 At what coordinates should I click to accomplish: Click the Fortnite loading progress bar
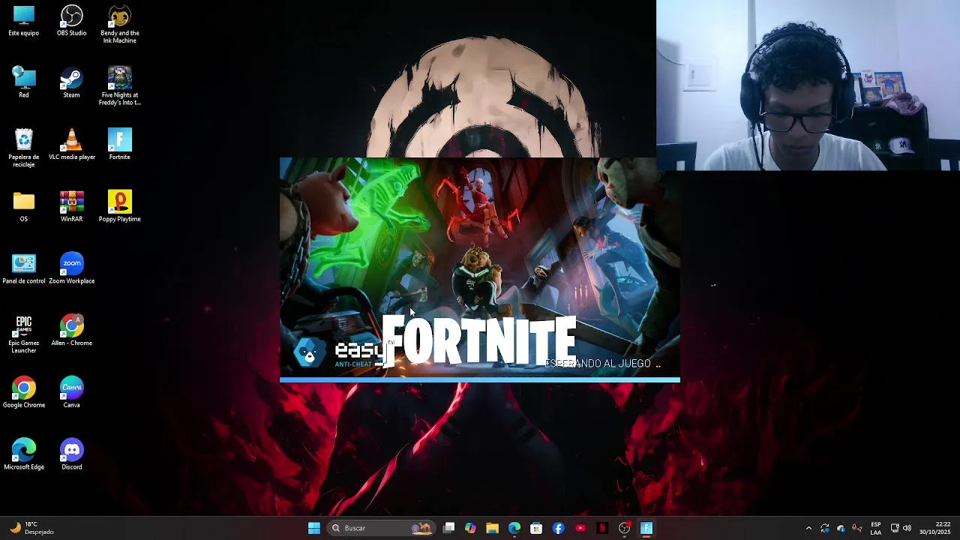coord(480,379)
